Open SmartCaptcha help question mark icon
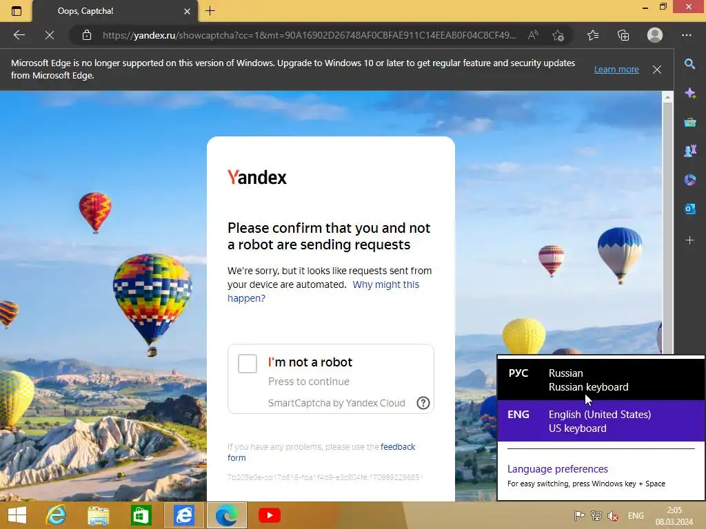Image resolution: width=706 pixels, height=529 pixels. 423,402
